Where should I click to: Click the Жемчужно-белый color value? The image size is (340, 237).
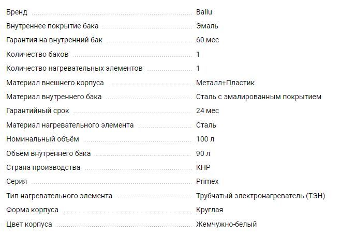(x=226, y=224)
